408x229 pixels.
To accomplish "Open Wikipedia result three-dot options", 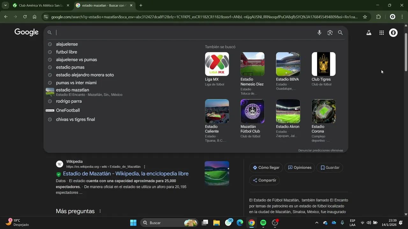I will [144, 167].
